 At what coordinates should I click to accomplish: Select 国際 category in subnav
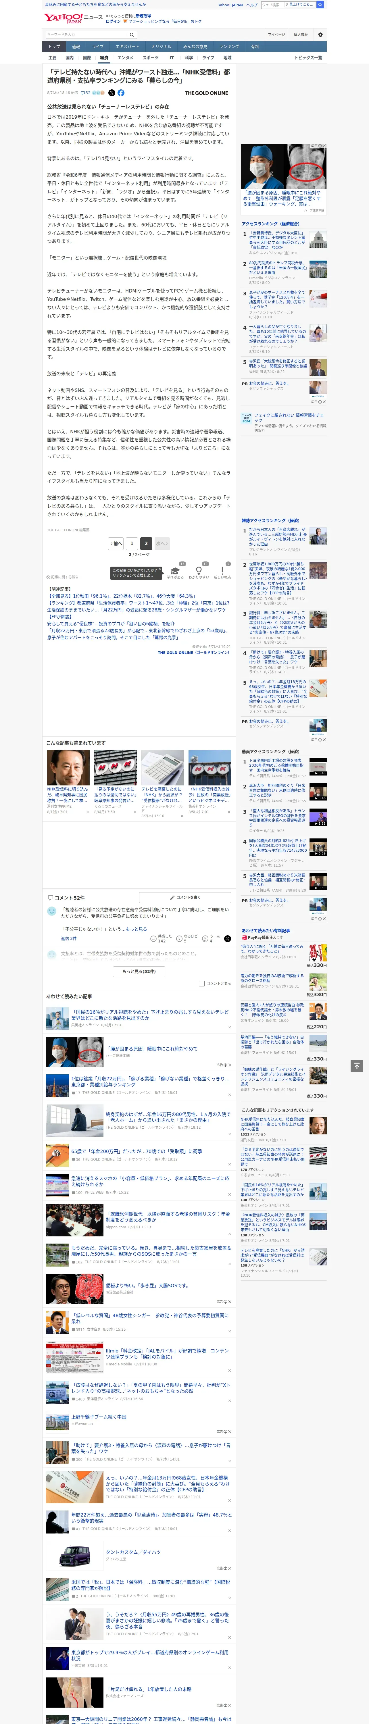[87, 57]
